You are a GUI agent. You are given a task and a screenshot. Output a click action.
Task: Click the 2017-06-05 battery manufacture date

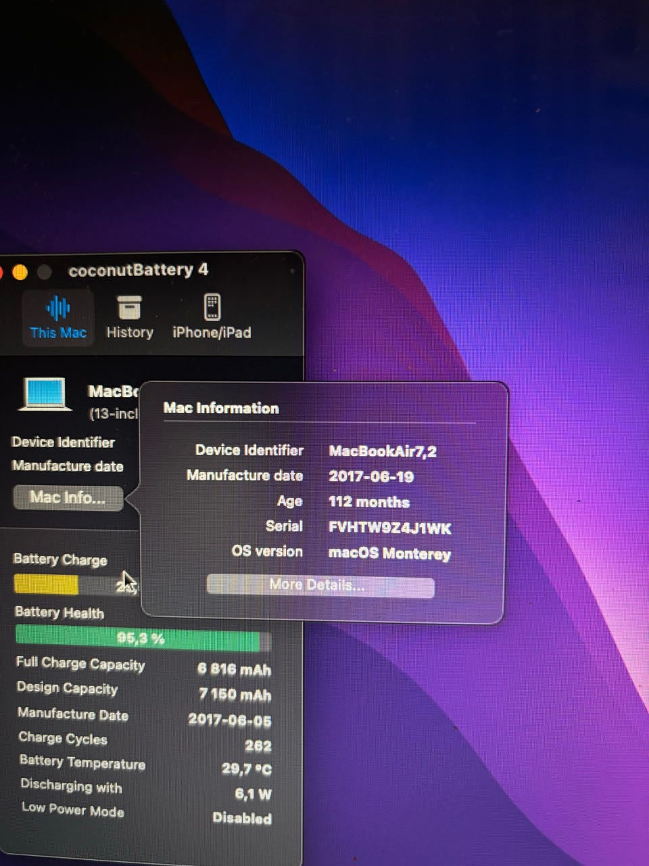click(x=230, y=721)
